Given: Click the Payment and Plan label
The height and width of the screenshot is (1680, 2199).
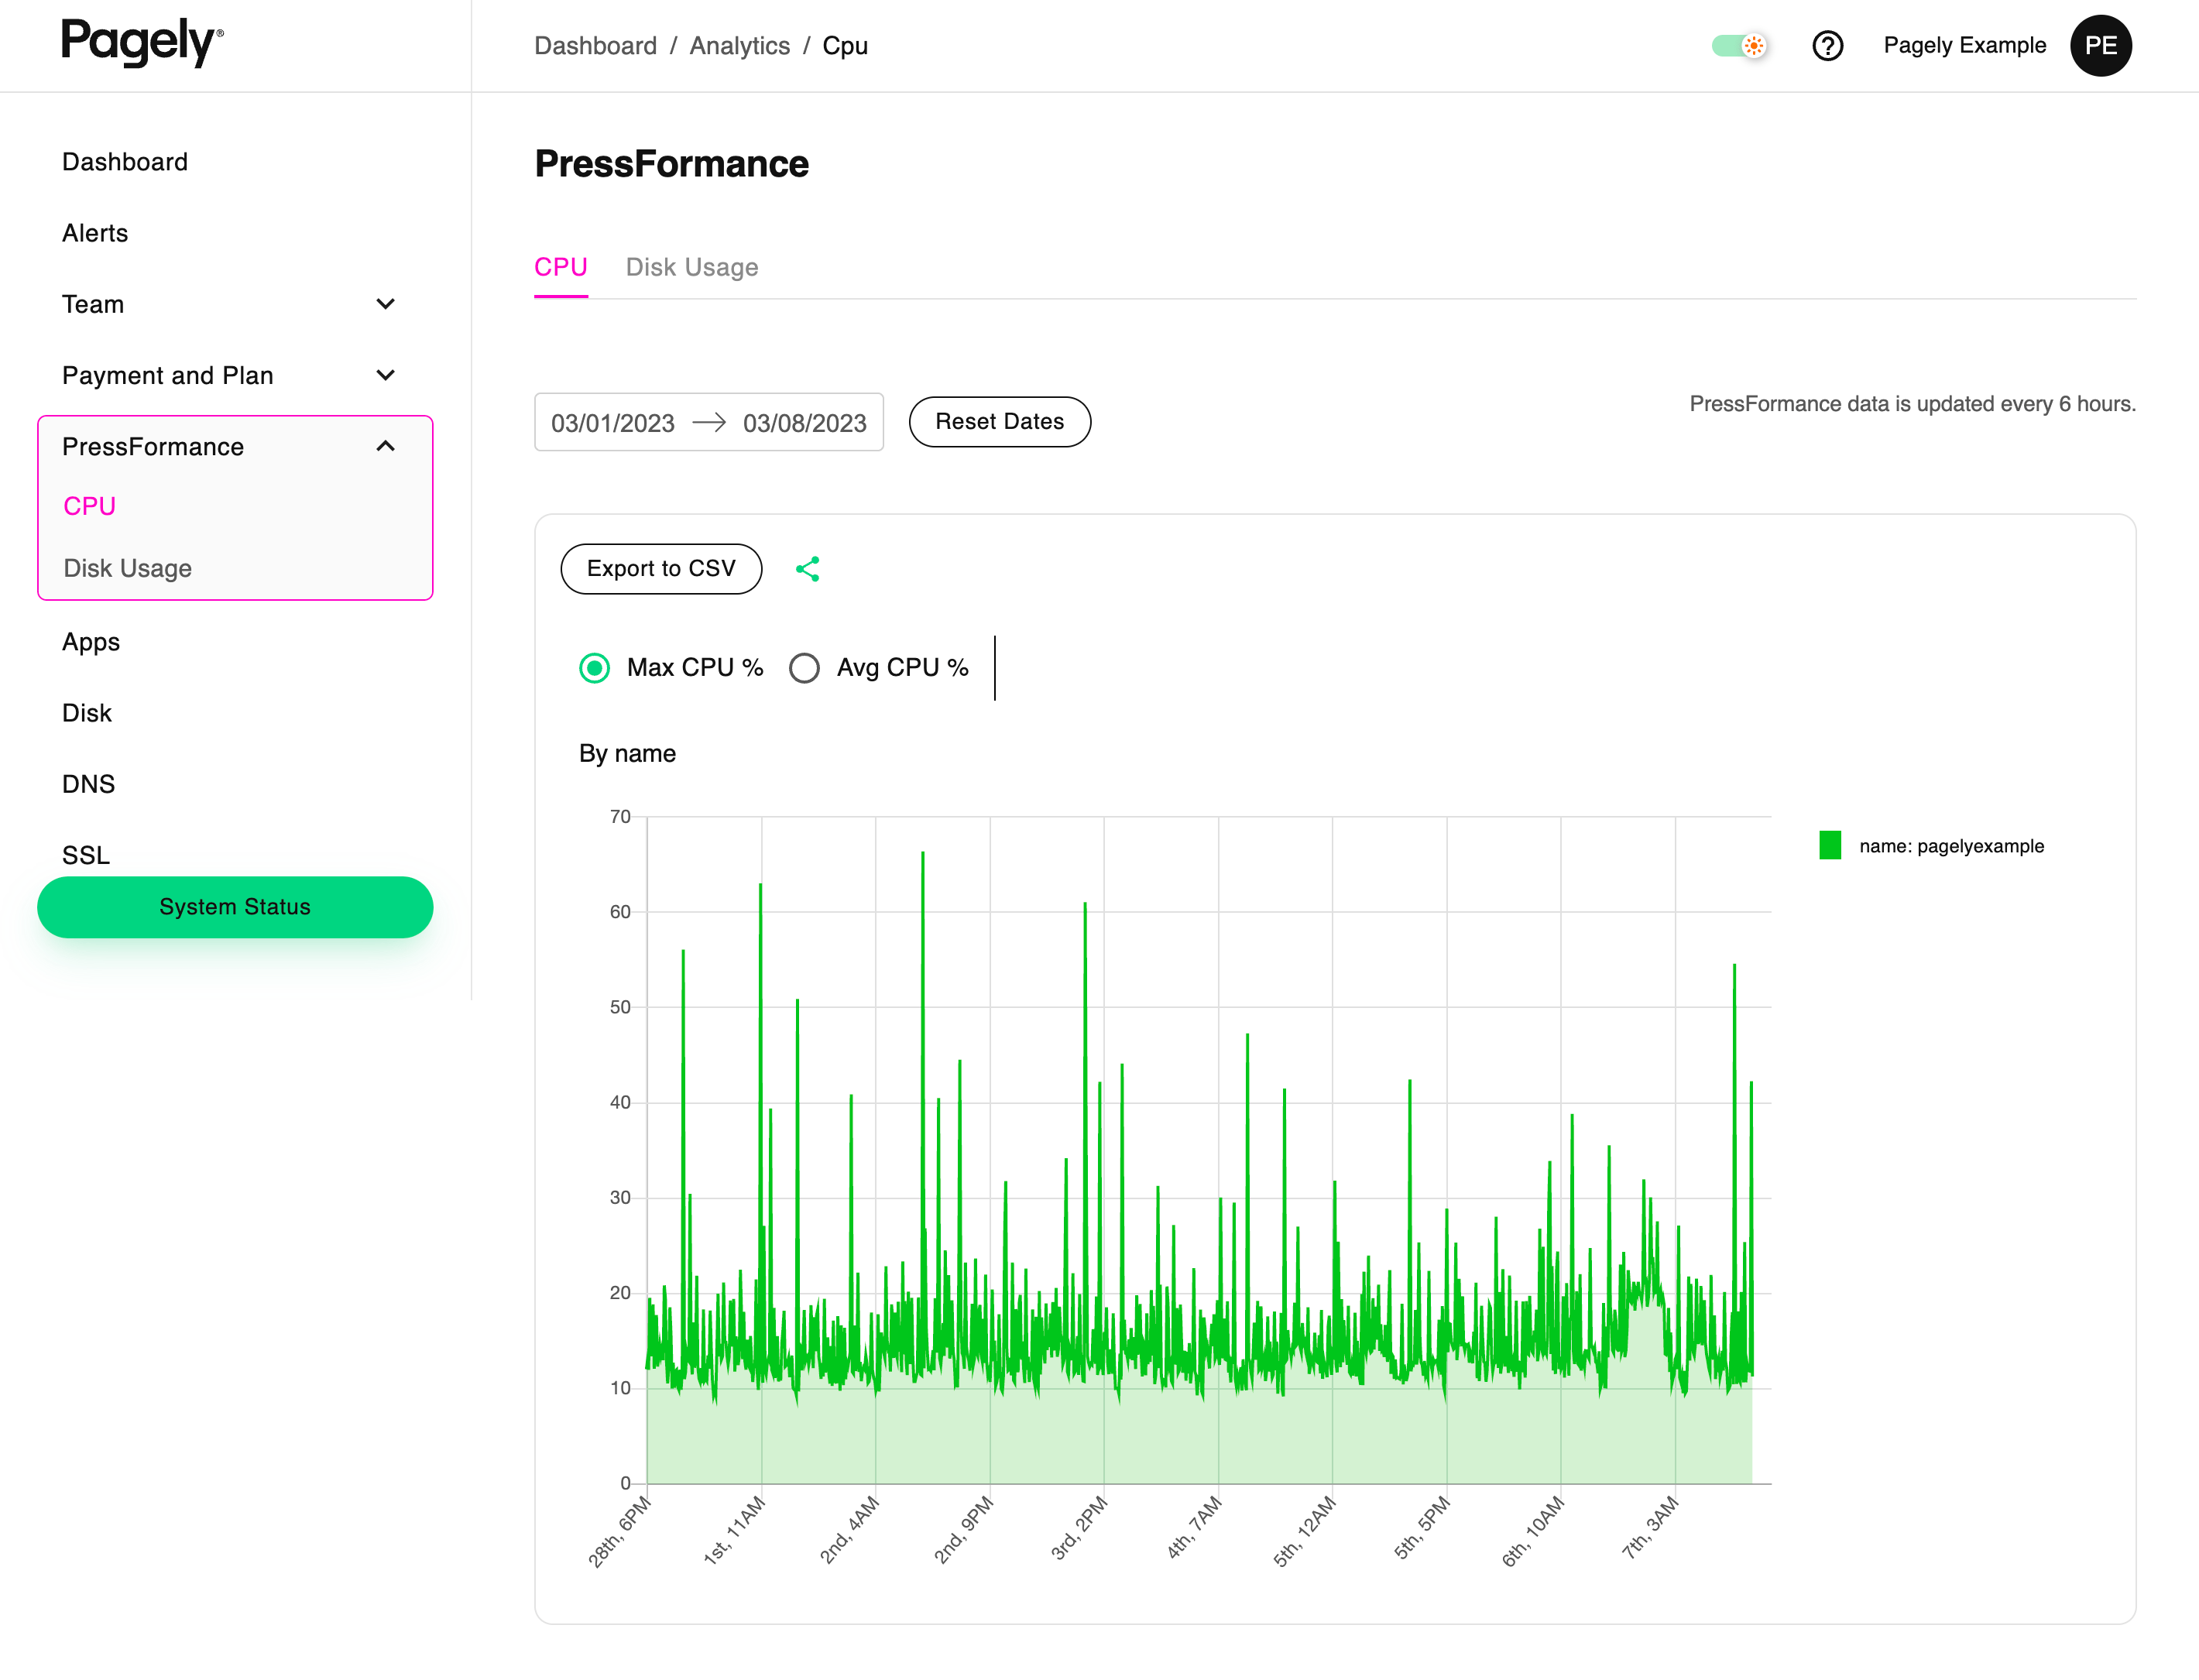Looking at the screenshot, I should [x=168, y=375].
